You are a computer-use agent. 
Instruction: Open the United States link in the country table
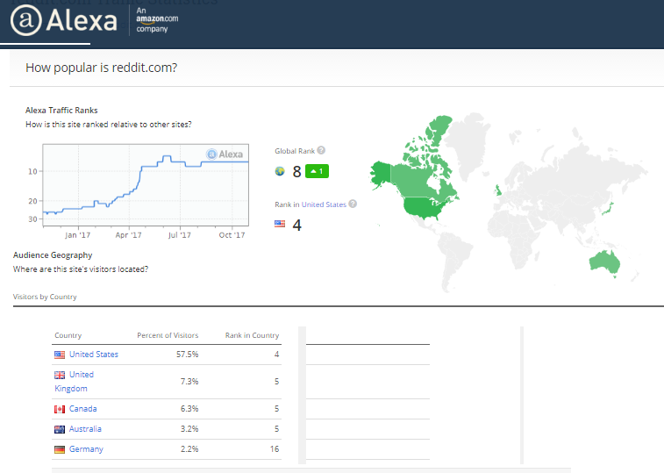coord(94,355)
